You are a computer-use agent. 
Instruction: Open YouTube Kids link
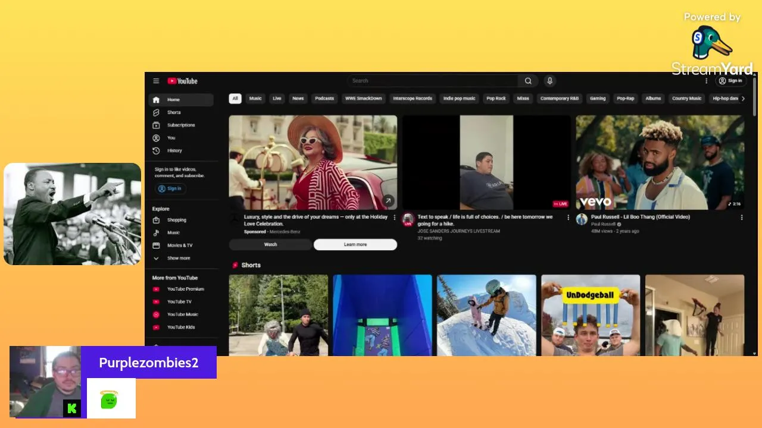click(181, 328)
